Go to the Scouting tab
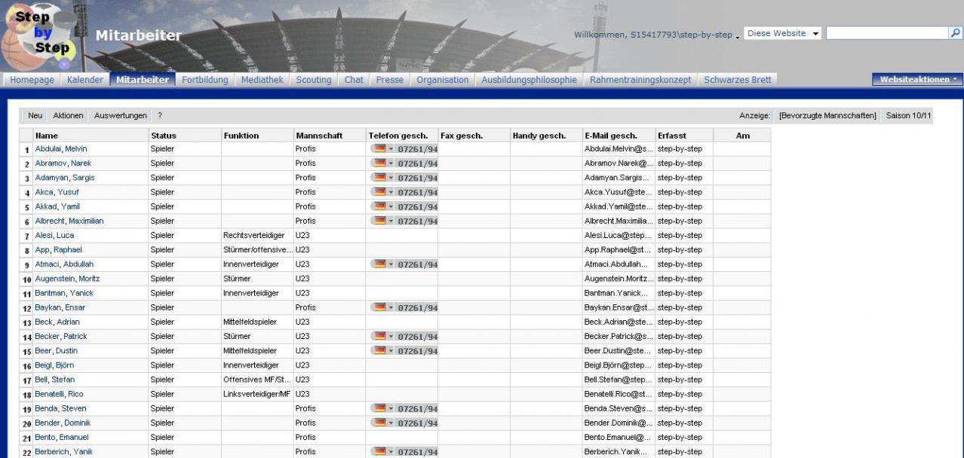Screen dimensions: 964x458 pos(314,80)
